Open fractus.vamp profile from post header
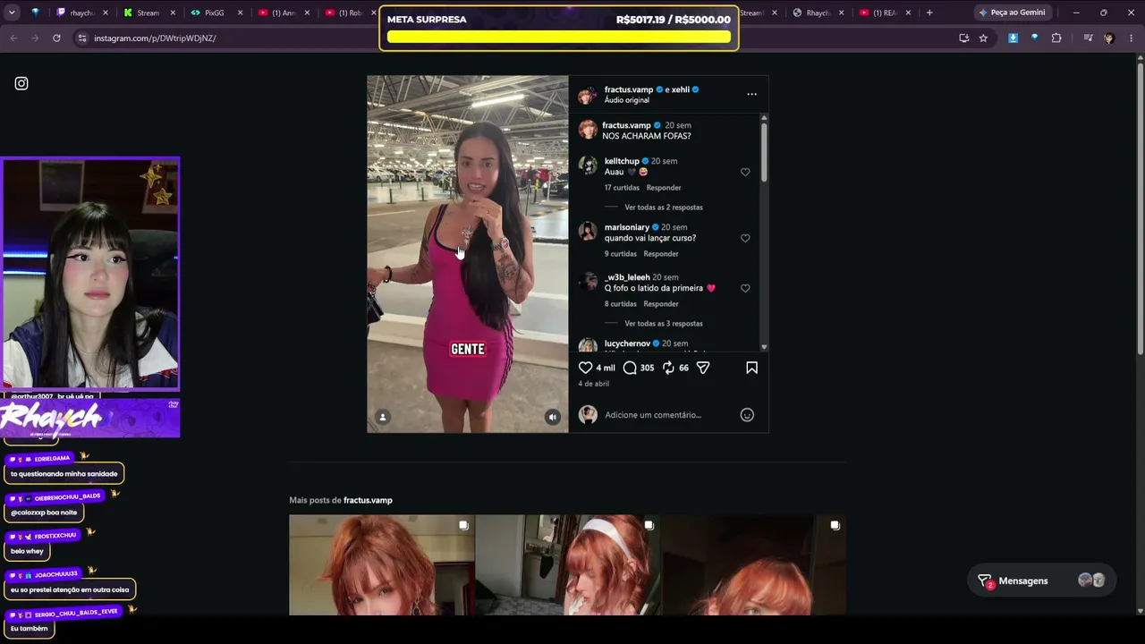The height and width of the screenshot is (644, 1145). (629, 89)
